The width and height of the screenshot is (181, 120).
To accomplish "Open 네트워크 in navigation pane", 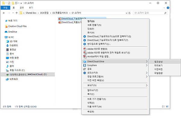I will [x=12, y=79].
